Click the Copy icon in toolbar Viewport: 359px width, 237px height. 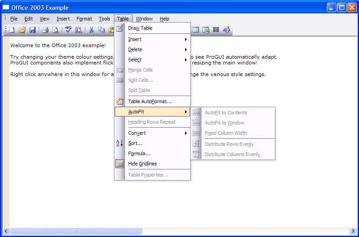(x=101, y=30)
